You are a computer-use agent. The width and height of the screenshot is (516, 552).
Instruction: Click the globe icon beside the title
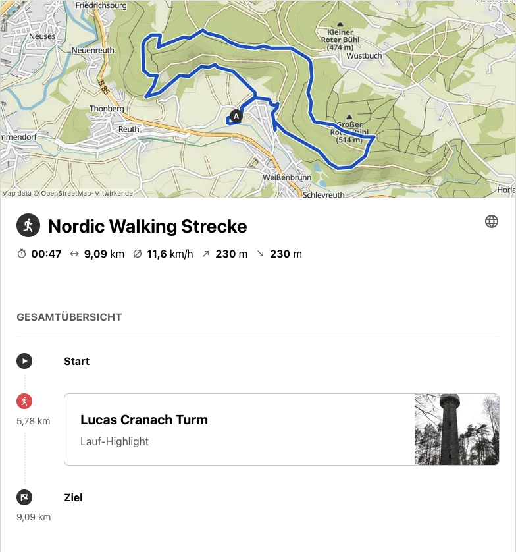[492, 221]
